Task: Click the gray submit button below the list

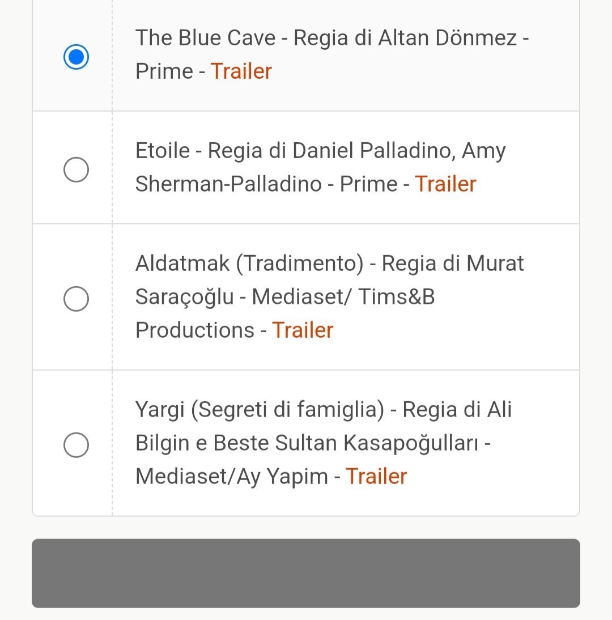Action: point(306,573)
